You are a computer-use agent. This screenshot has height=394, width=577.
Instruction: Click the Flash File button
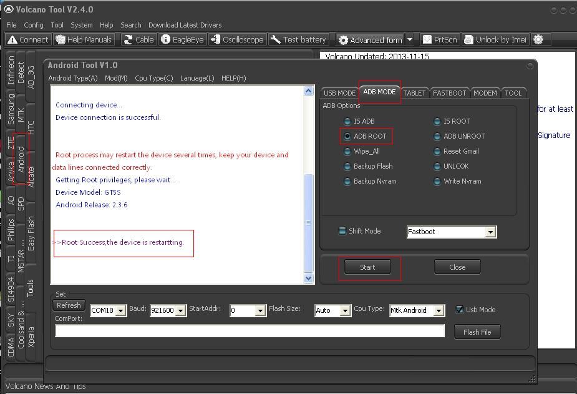coord(477,332)
